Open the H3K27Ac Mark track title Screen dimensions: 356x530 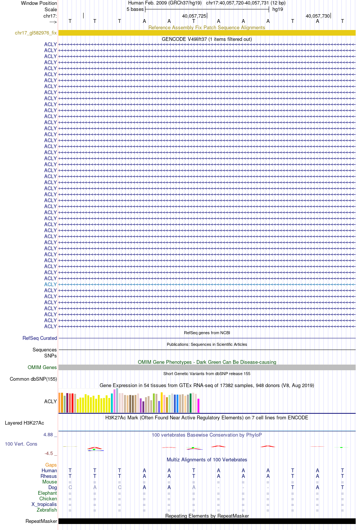click(x=207, y=417)
